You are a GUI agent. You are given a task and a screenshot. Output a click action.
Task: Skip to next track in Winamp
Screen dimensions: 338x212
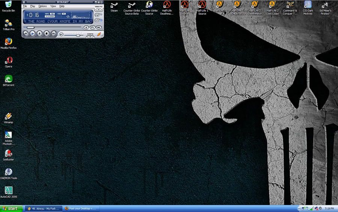coord(53,33)
